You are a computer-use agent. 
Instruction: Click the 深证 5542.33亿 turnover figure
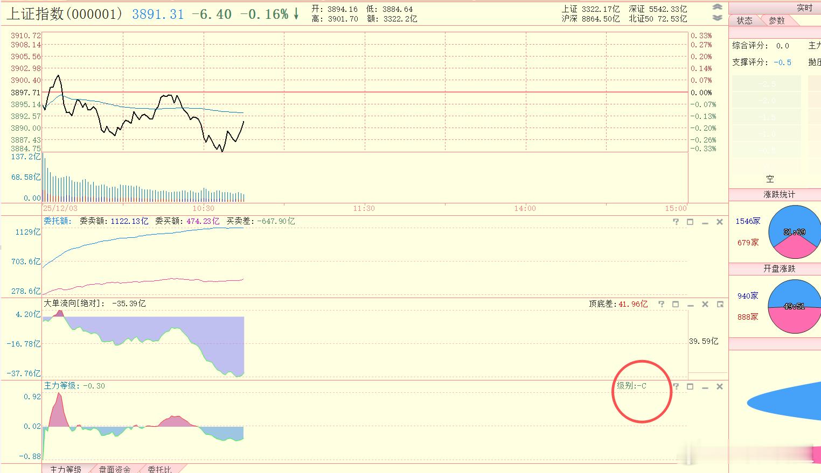(x=658, y=9)
